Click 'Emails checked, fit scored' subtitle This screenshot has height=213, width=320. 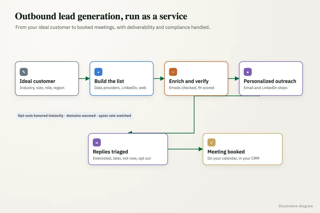click(192, 88)
